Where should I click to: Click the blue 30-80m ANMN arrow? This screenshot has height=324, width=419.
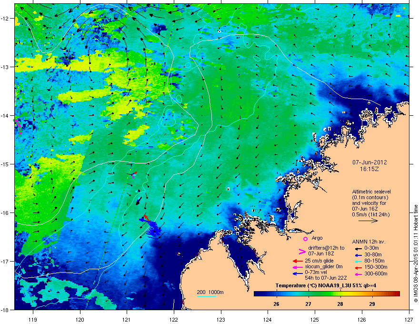pos(358,255)
